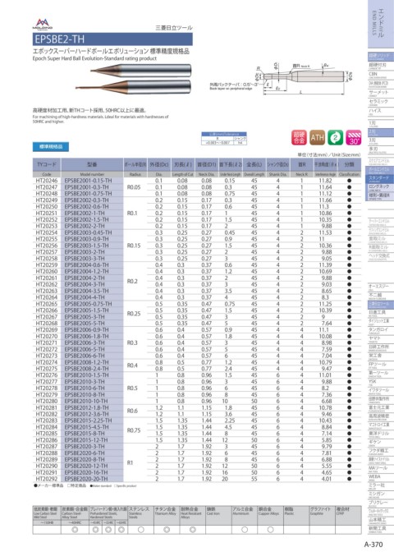This screenshot has height=556, width=394.
Task: Select the オーエスジー maker sidebar tab
Action: pyautogui.click(x=381, y=287)
